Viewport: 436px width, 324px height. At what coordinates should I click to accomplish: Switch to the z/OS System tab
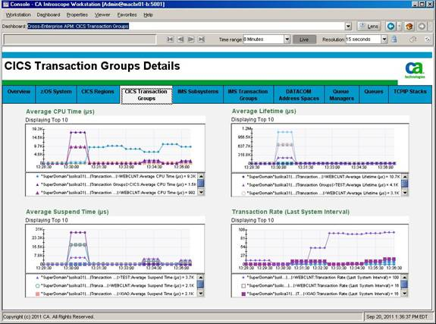(x=56, y=95)
